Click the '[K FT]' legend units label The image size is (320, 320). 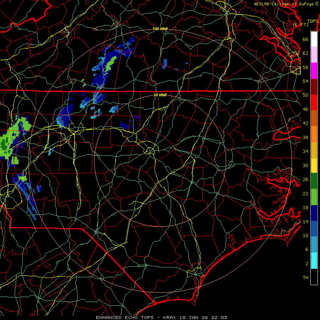pos(300,25)
